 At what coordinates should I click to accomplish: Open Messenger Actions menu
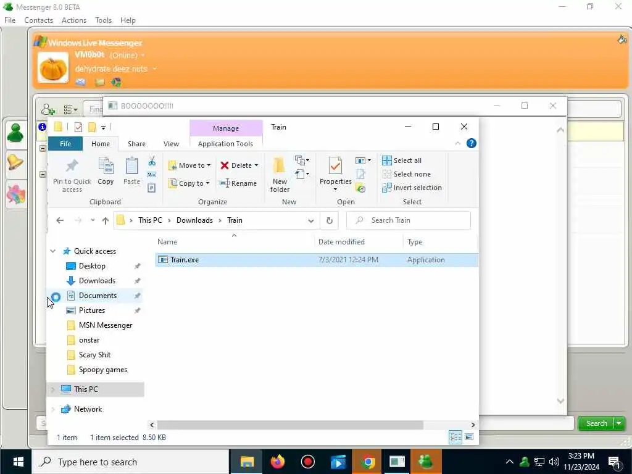point(74,20)
